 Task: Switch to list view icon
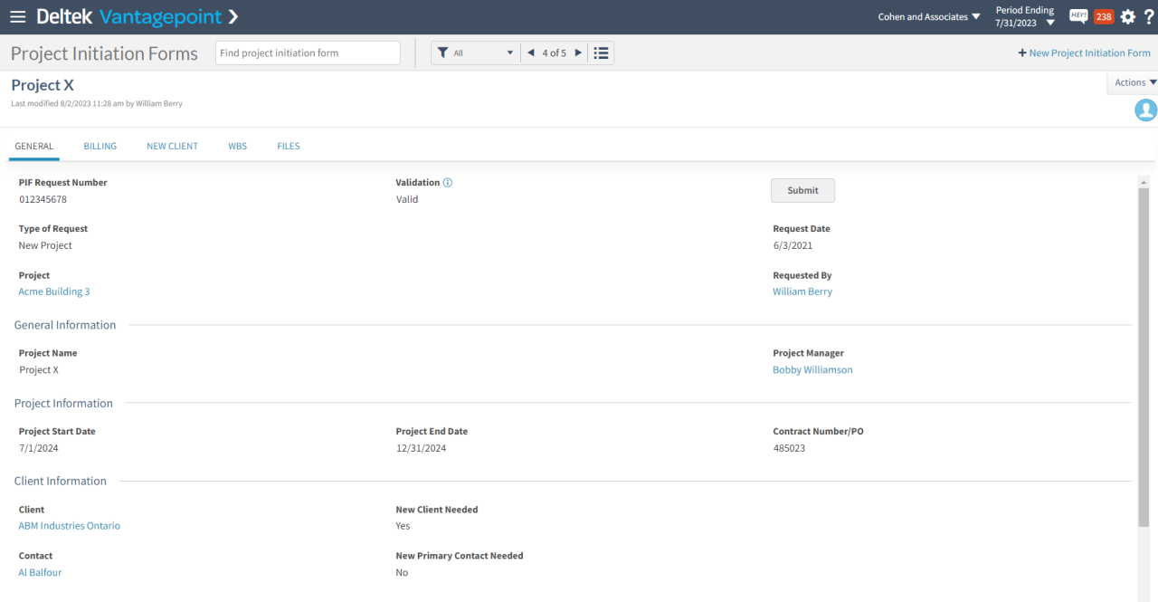click(601, 53)
